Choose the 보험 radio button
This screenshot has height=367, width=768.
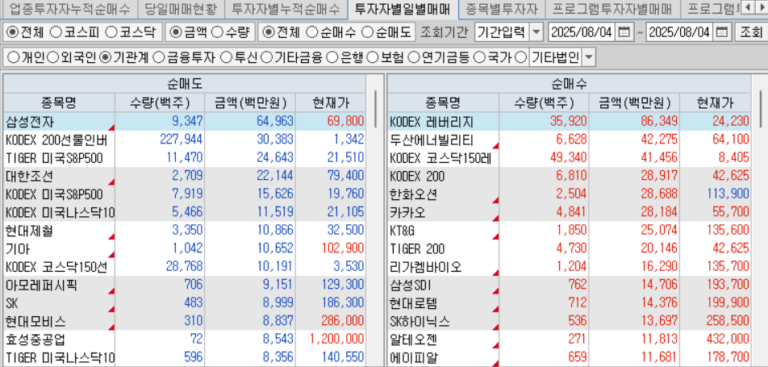pyautogui.click(x=373, y=58)
